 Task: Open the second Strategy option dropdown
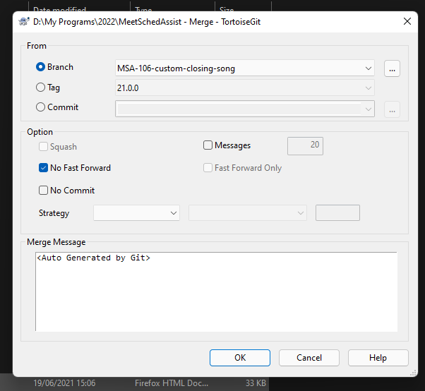[248, 212]
